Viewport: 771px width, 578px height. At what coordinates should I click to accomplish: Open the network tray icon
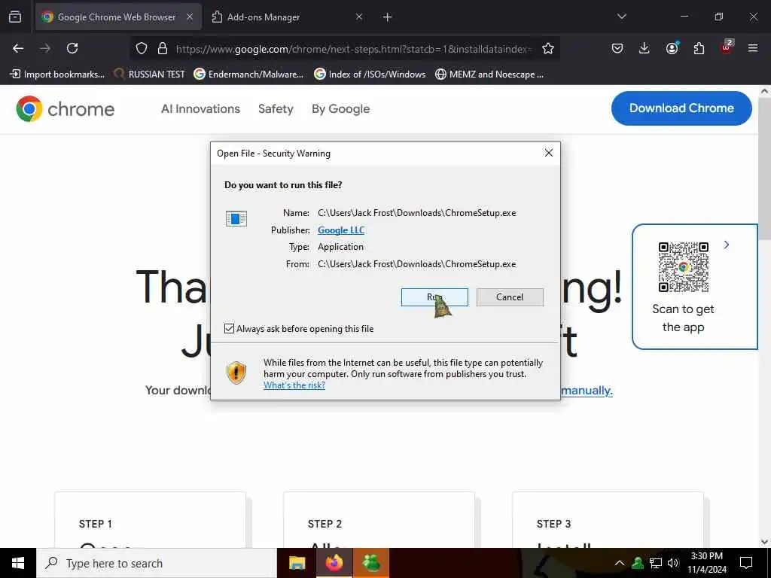[656, 563]
